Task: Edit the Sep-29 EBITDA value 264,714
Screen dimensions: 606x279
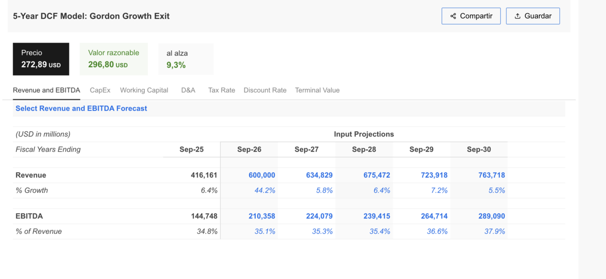Action: pos(434,216)
